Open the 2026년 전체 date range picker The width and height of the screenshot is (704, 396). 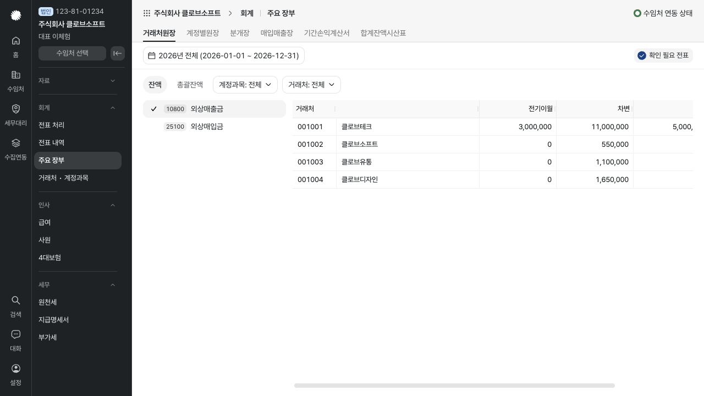(224, 56)
